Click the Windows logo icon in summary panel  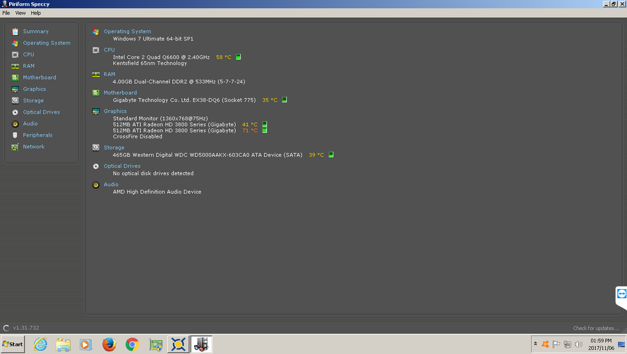pyautogui.click(x=96, y=32)
